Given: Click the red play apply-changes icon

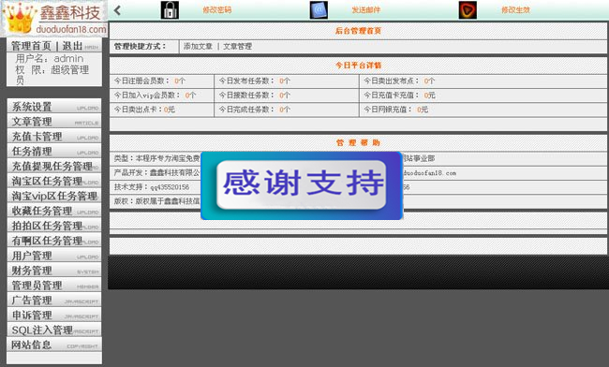Looking at the screenshot, I should pyautogui.click(x=468, y=10).
